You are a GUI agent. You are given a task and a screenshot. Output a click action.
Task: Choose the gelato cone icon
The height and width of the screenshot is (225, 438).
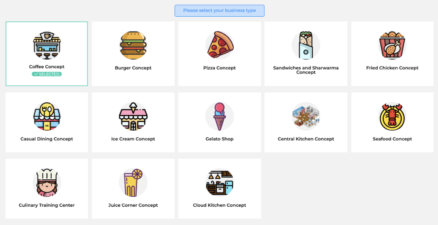point(219,116)
